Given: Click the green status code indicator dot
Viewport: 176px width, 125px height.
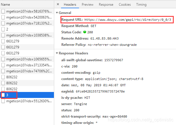Looking at the screenshot, I should click(85, 32).
